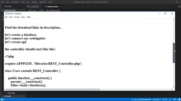Image resolution: width=181 pixels, height=101 pixels.
Task: Minimize the Notepad window
Action: [159, 13]
